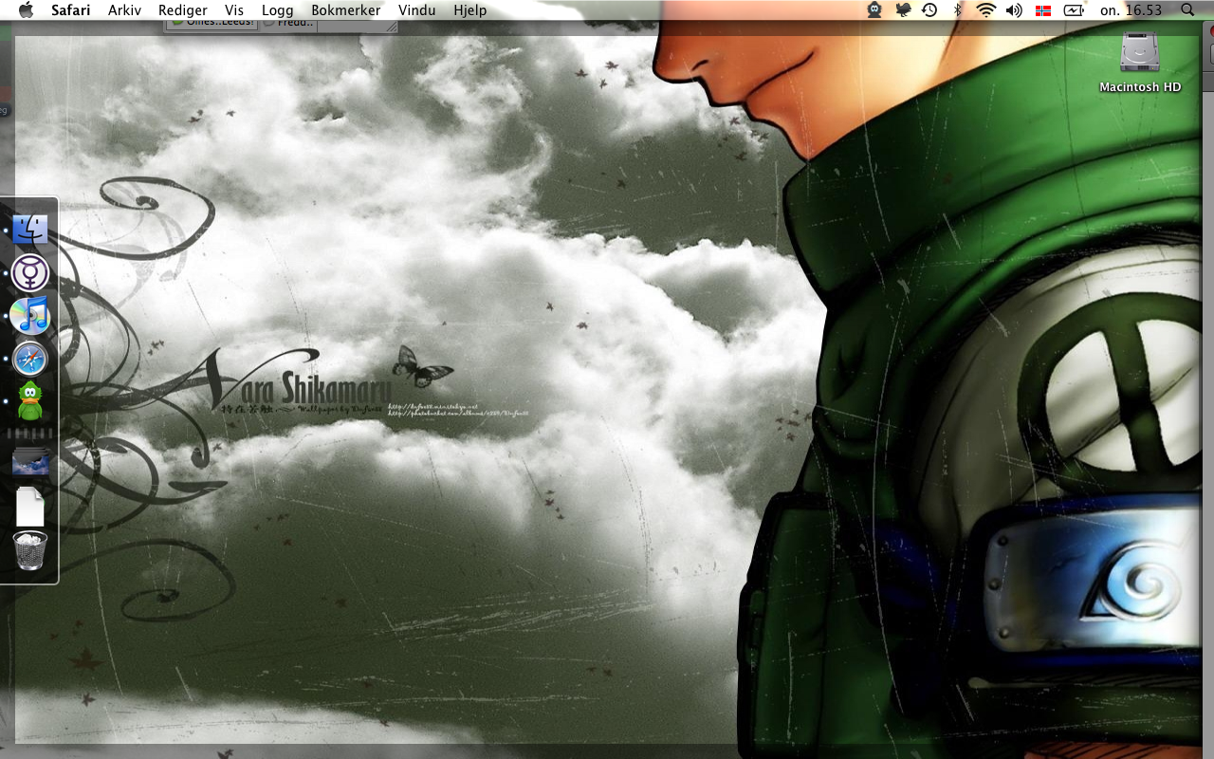
Task: Open the Rediger menu
Action: click(x=183, y=10)
